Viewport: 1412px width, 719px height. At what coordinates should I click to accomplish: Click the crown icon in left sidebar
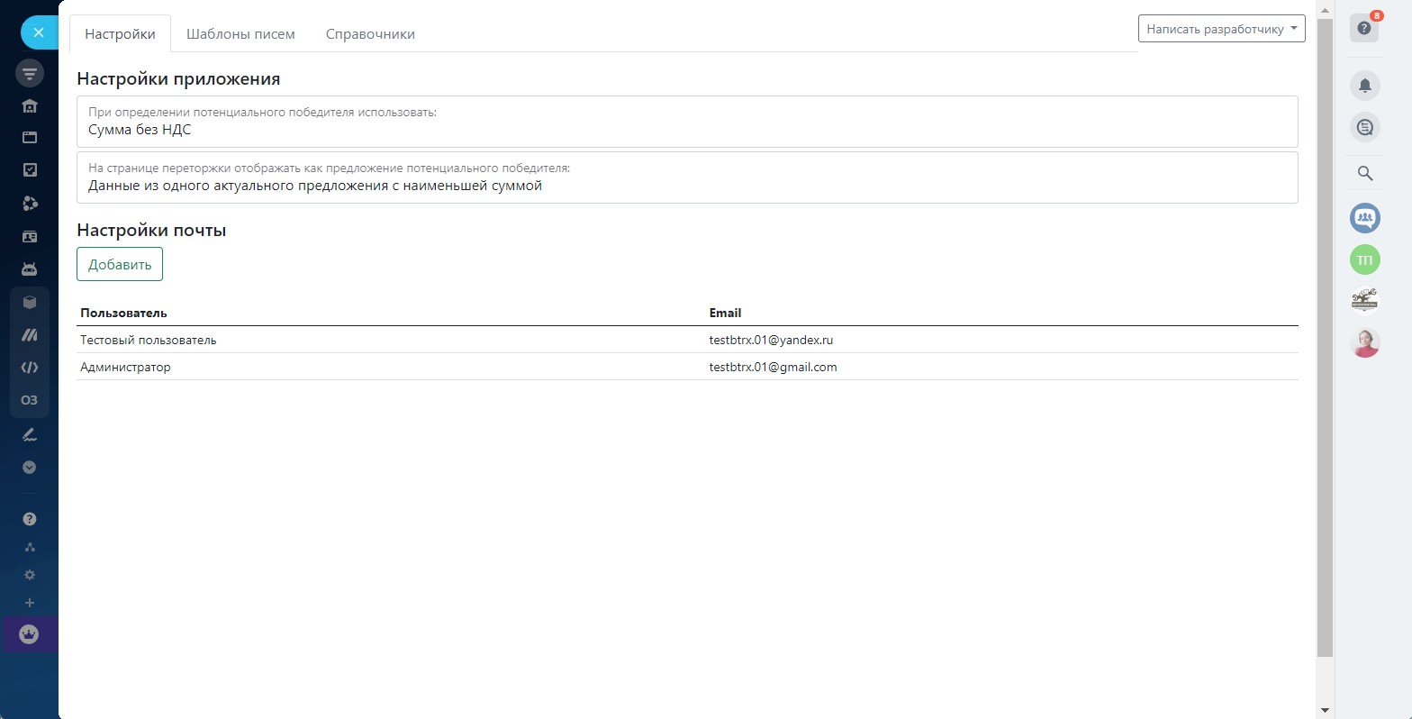(x=29, y=634)
